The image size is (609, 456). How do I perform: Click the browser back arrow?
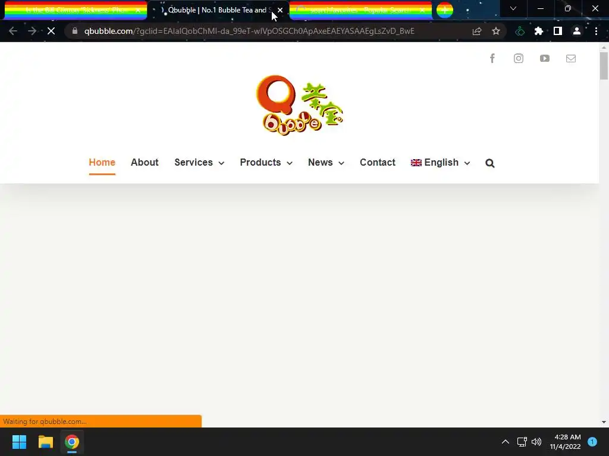tap(13, 31)
